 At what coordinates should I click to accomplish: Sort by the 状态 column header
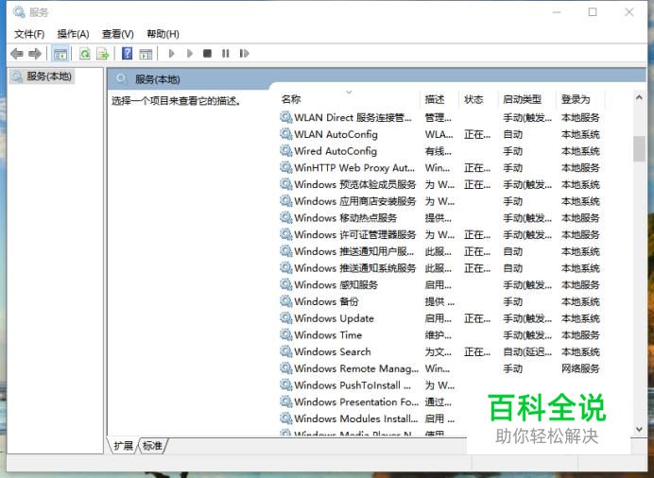pyautogui.click(x=478, y=99)
